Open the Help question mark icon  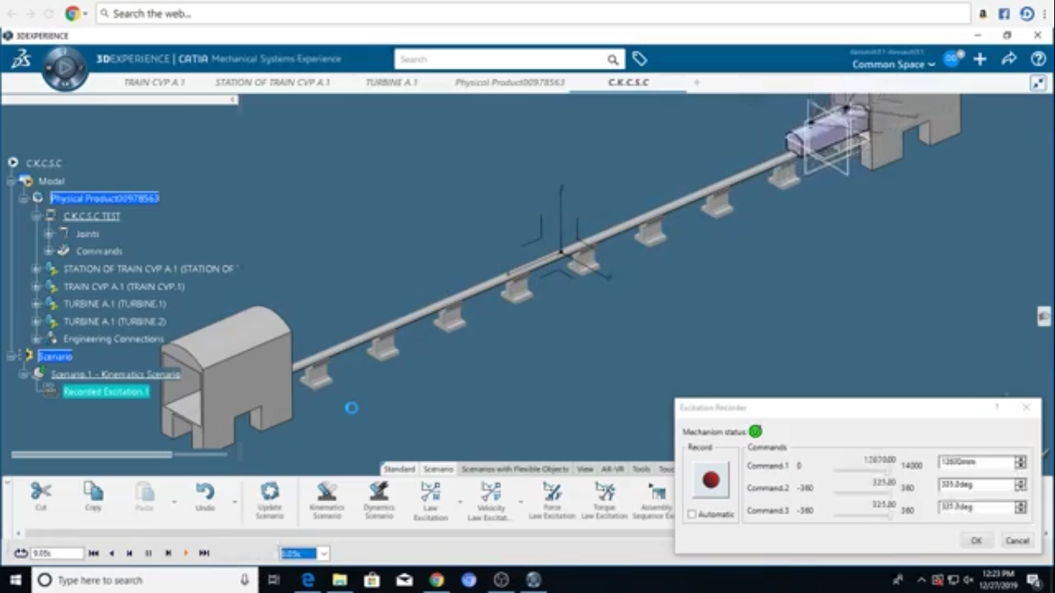pos(1039,59)
